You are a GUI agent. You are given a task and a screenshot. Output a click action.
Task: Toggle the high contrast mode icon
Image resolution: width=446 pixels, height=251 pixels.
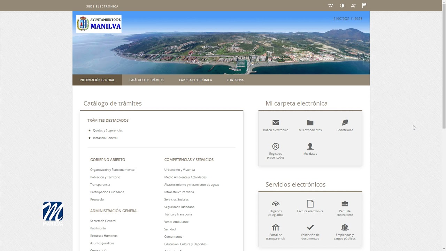click(x=342, y=6)
